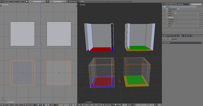Image resolution: width=203 pixels, height=106 pixels.
Task: Toggle render camera icon for Cube.001
Action: coord(202,17)
